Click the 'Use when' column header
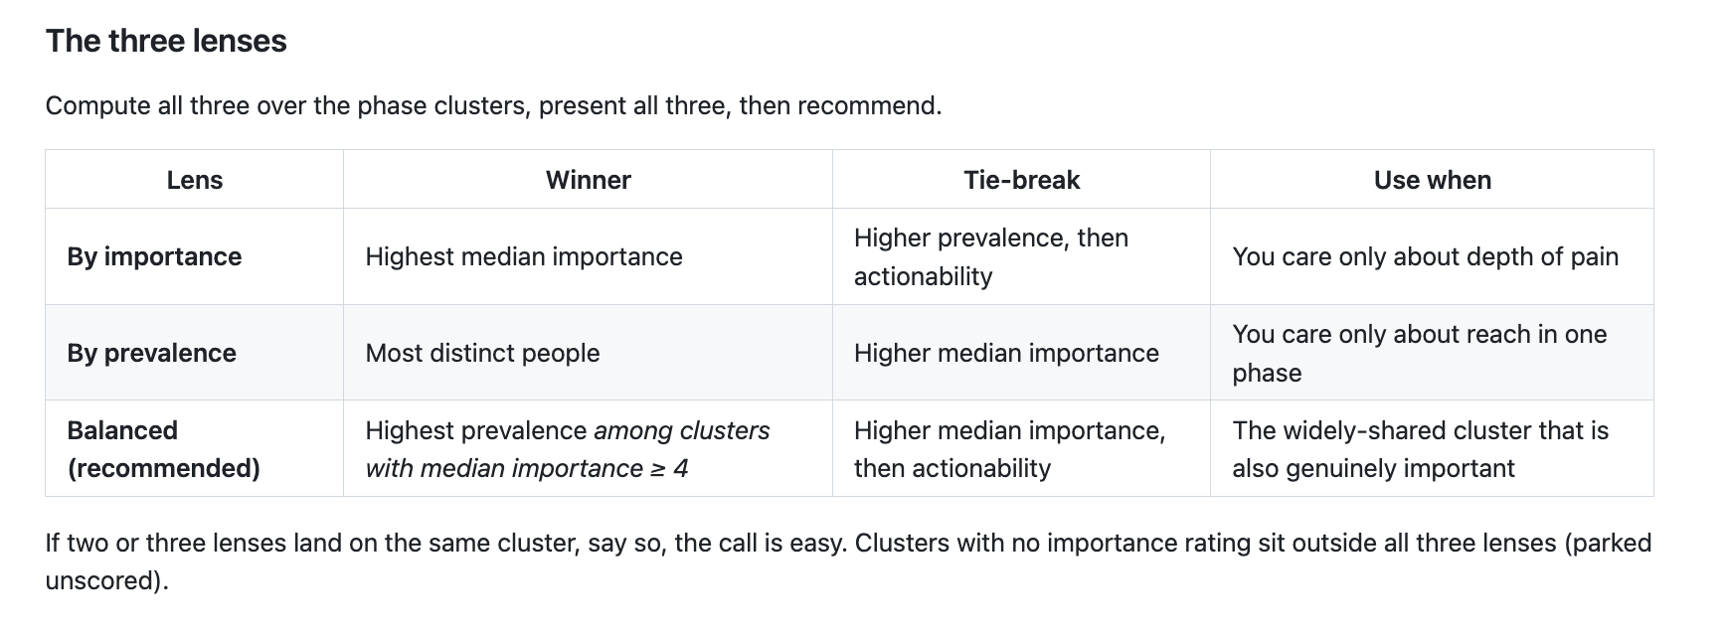Screen dimensions: 1726x640 click(1432, 180)
